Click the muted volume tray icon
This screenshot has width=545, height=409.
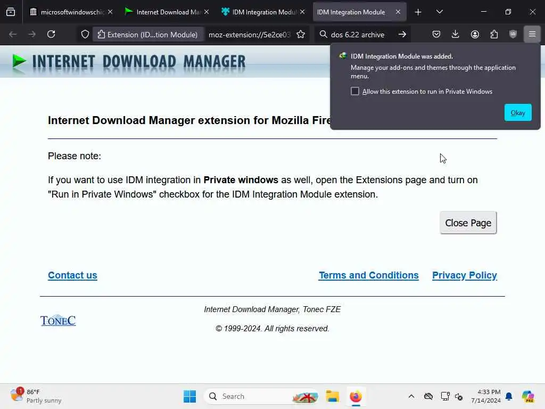pyautogui.click(x=459, y=396)
